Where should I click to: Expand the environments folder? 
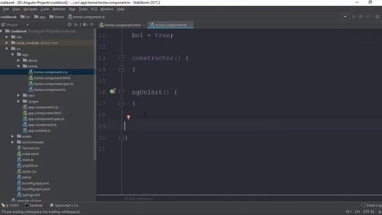point(13,142)
